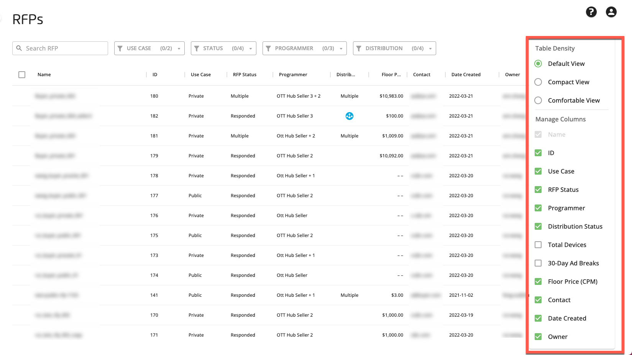Enable the 30-Day Ad Breaks column

pyautogui.click(x=538, y=263)
